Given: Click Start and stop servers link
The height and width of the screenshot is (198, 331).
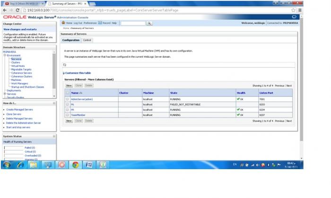Looking at the screenshot, I should (18, 127).
